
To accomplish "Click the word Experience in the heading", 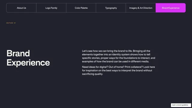I will pos(28,63).
